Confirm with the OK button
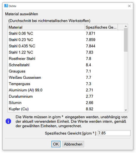This screenshot has width=136, height=153. pos(56,144)
